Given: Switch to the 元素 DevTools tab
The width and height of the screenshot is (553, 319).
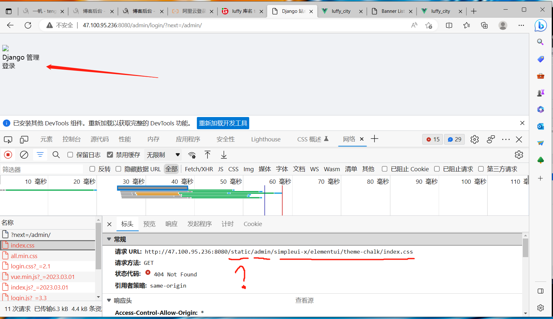Looking at the screenshot, I should coord(46,139).
